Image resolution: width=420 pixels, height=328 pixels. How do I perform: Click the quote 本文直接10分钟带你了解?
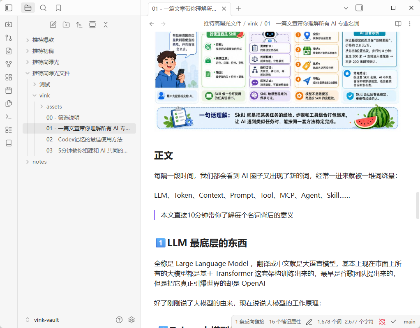(x=227, y=215)
